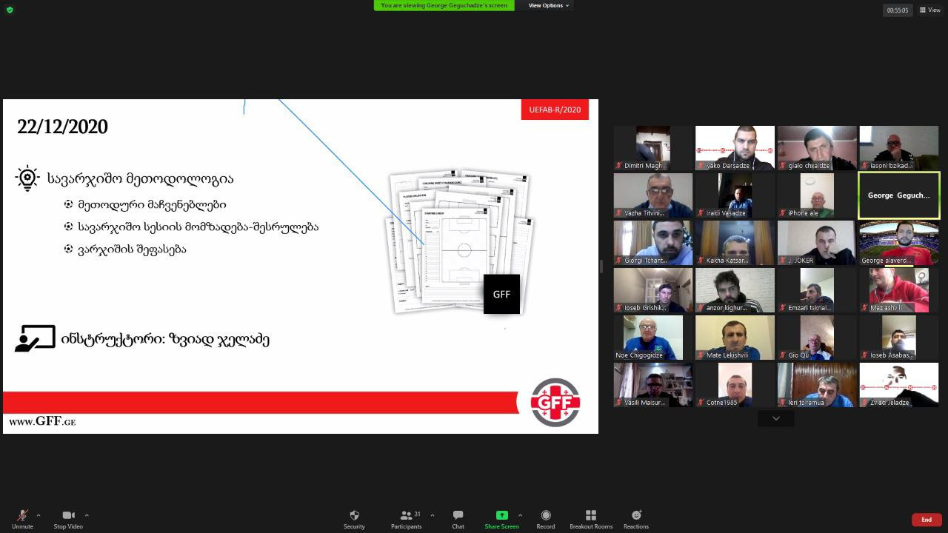Show next page of participant videos

[775, 418]
